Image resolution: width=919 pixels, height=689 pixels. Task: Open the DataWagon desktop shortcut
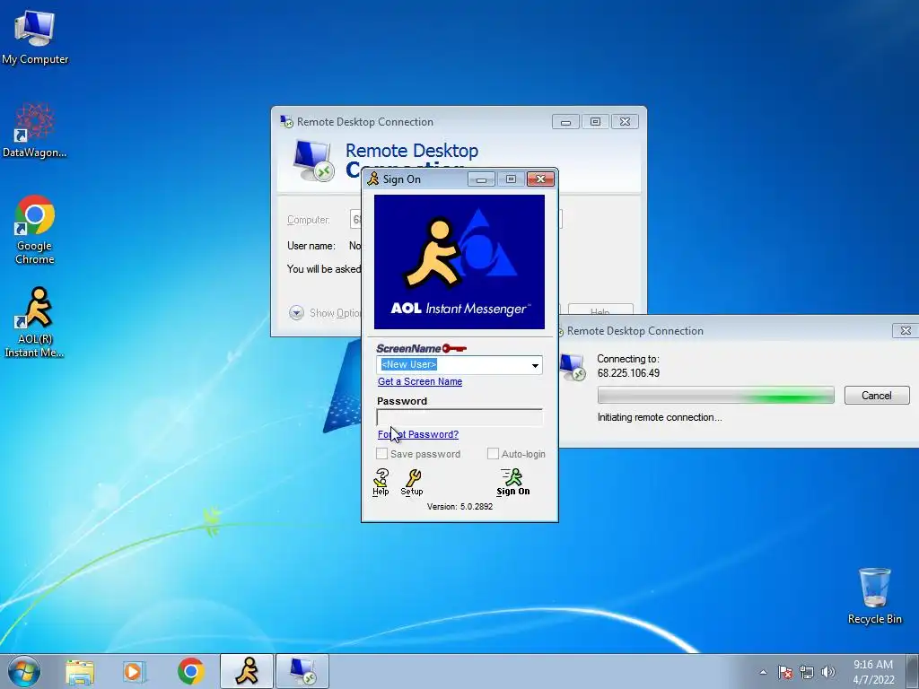coord(35,130)
